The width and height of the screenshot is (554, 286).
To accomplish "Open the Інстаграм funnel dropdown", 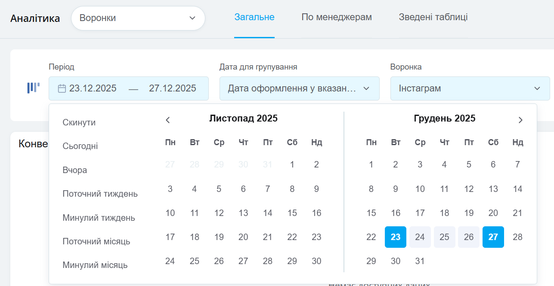I will [x=470, y=88].
